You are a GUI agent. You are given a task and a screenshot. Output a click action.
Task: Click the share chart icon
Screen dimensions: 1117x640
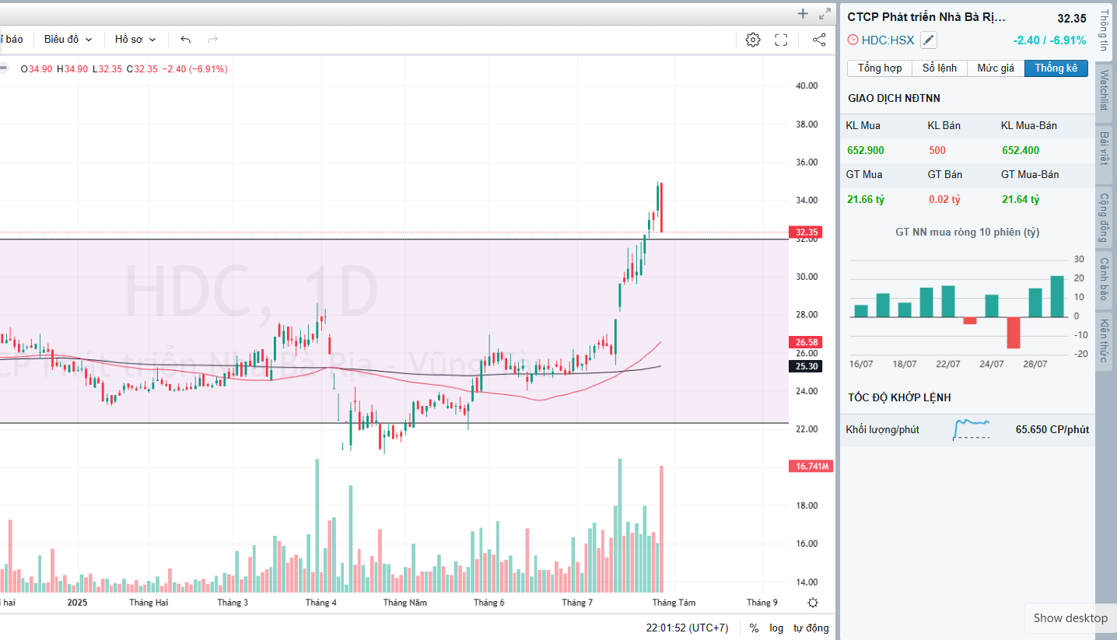click(818, 40)
